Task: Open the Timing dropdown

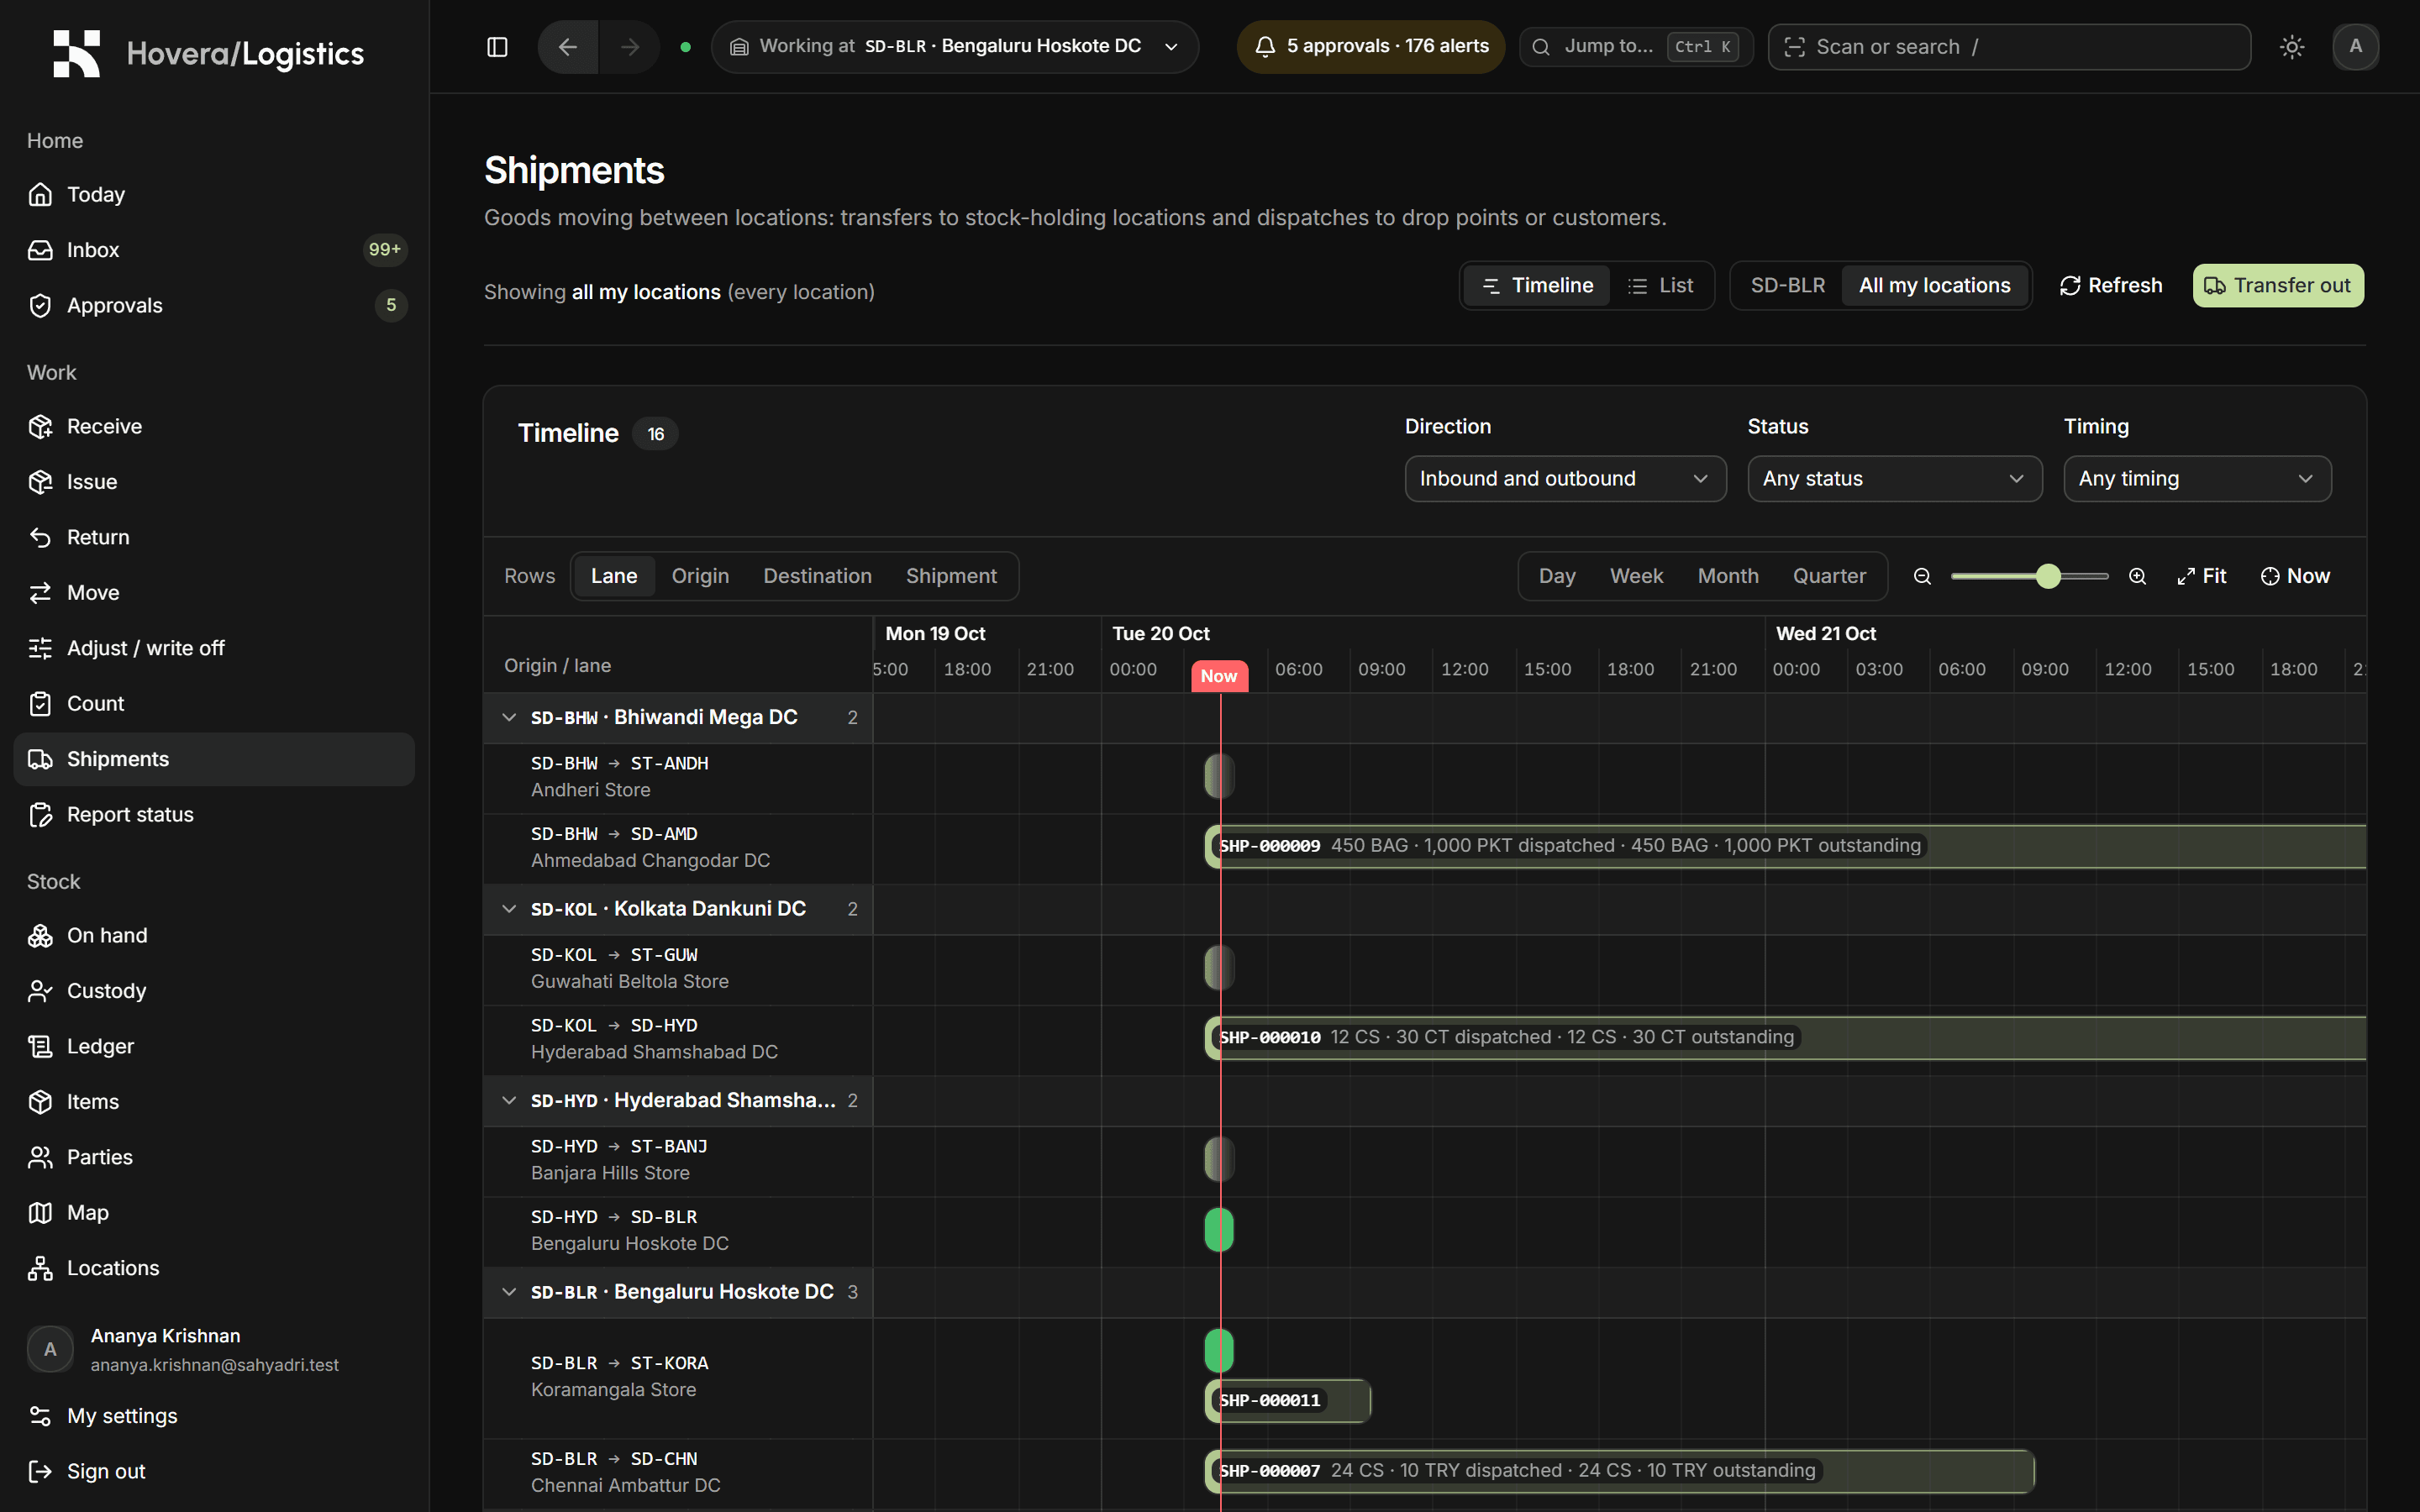Action: click(x=2197, y=479)
